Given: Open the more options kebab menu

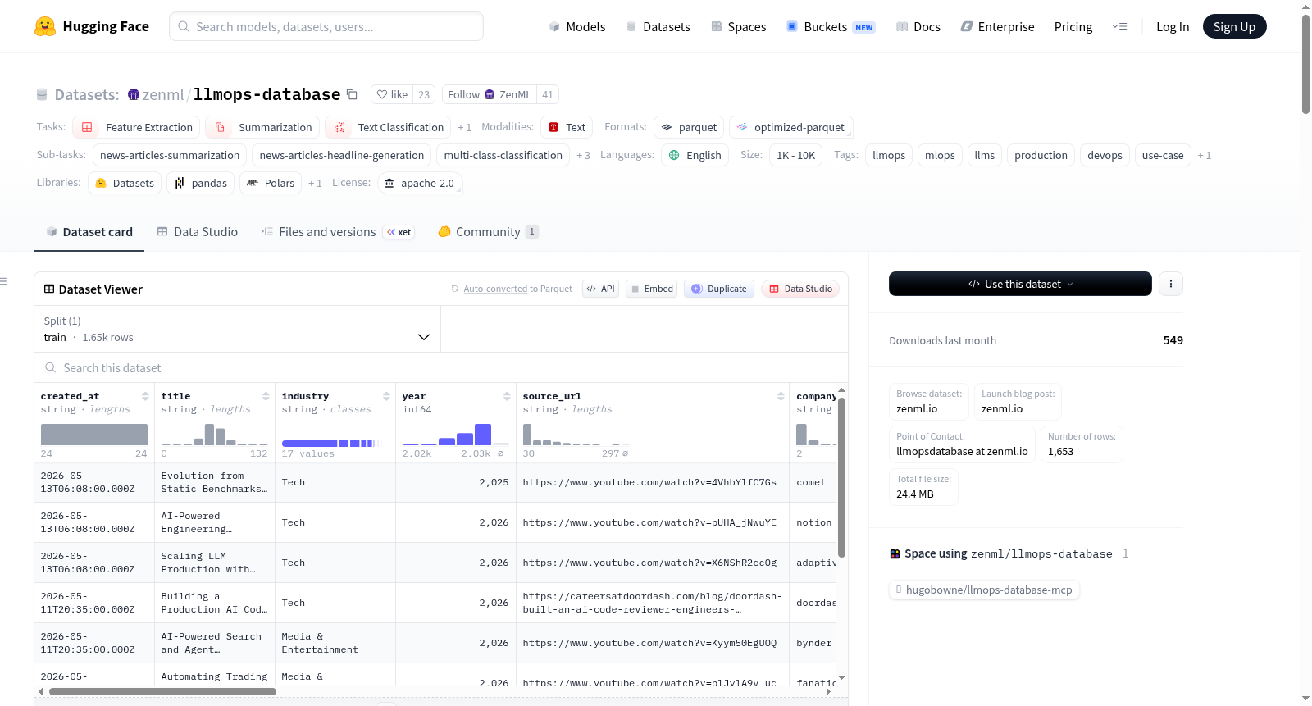Looking at the screenshot, I should (x=1171, y=284).
